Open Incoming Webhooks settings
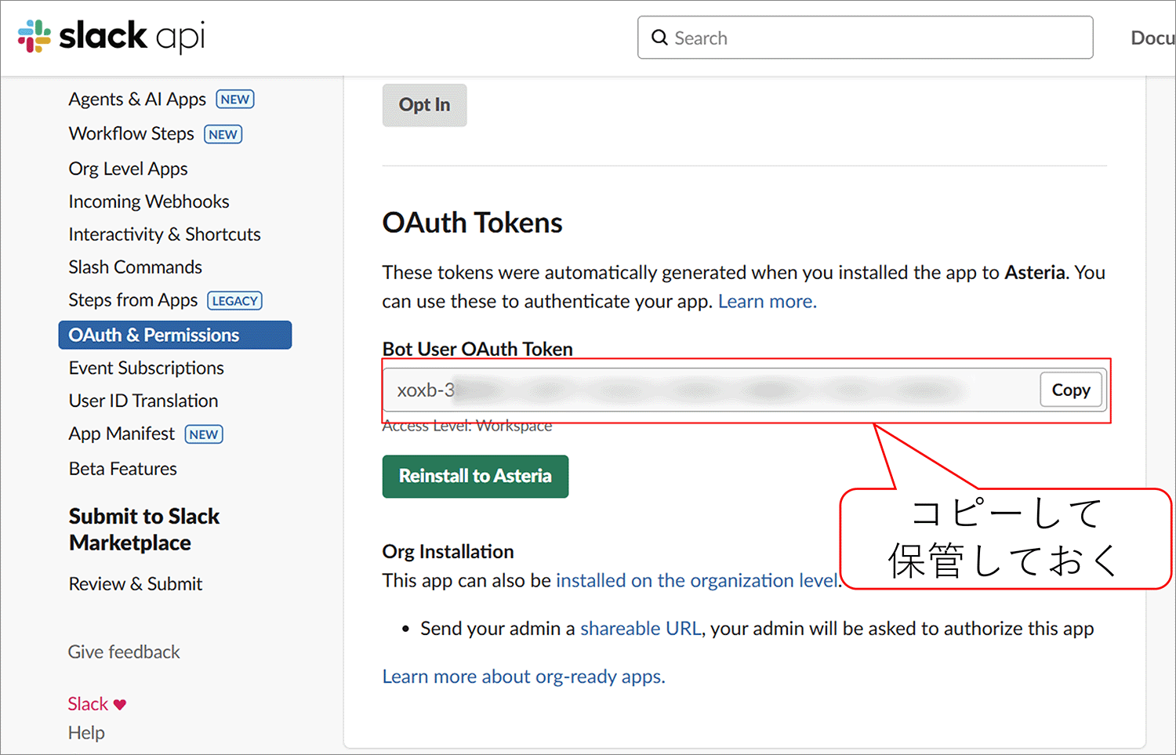The width and height of the screenshot is (1176, 755). point(149,201)
